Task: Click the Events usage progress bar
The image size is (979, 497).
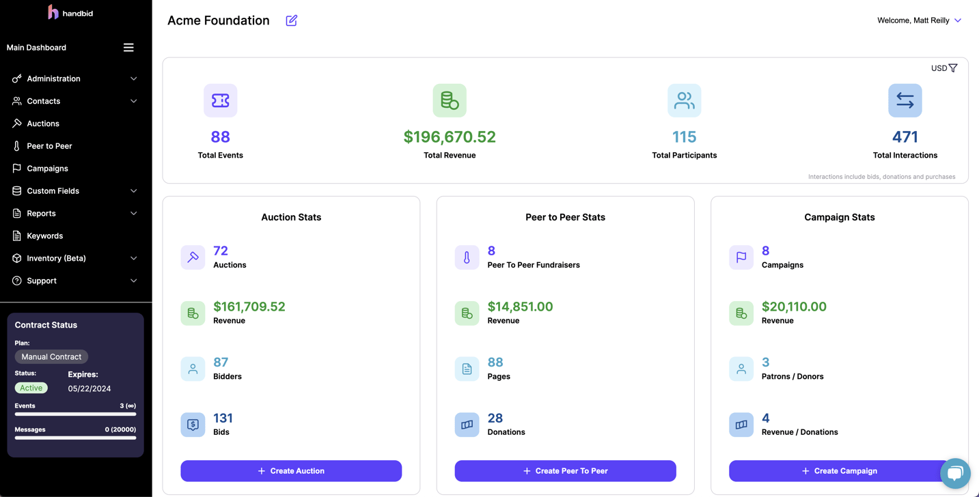Action: tap(75, 414)
